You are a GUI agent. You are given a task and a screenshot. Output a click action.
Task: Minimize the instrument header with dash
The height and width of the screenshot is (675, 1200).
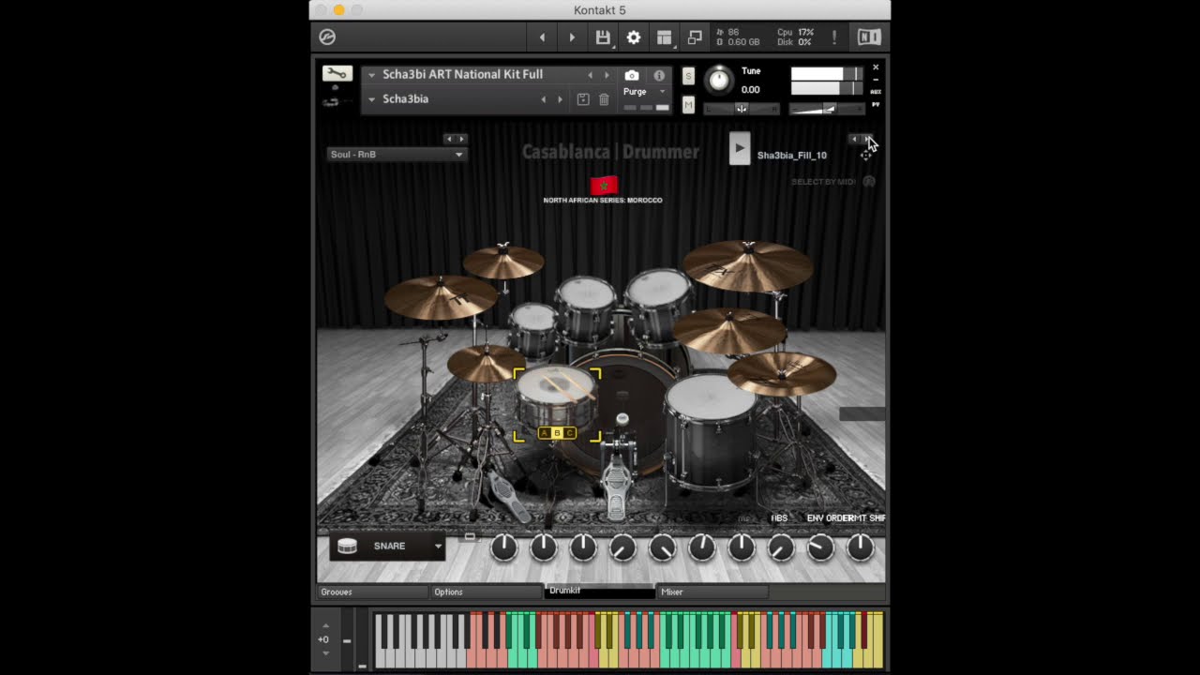click(876, 80)
